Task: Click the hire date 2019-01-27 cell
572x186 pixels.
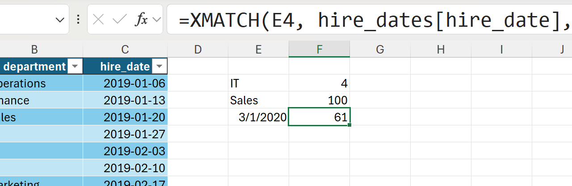Action: coord(125,134)
